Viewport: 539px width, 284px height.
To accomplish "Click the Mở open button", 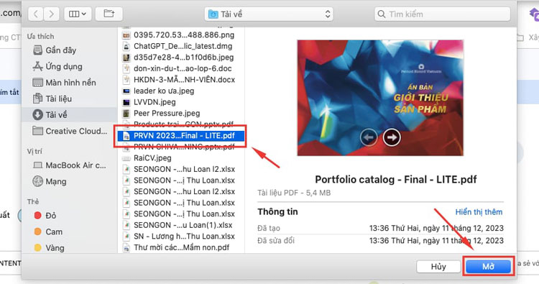I will point(488,267).
